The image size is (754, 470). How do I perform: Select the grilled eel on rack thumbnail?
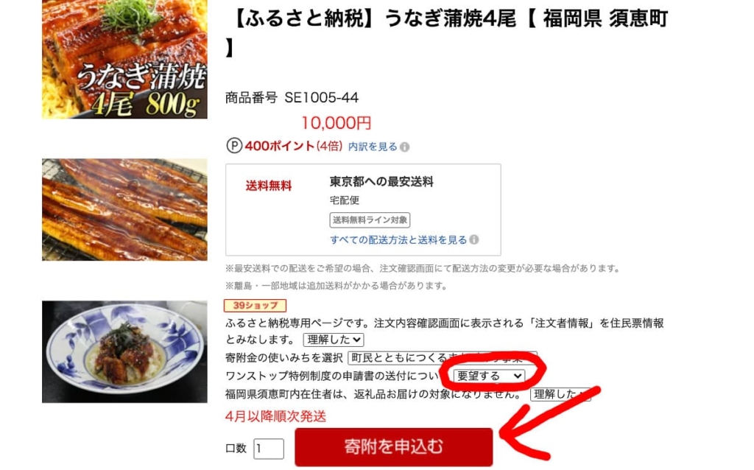pyautogui.click(x=124, y=210)
